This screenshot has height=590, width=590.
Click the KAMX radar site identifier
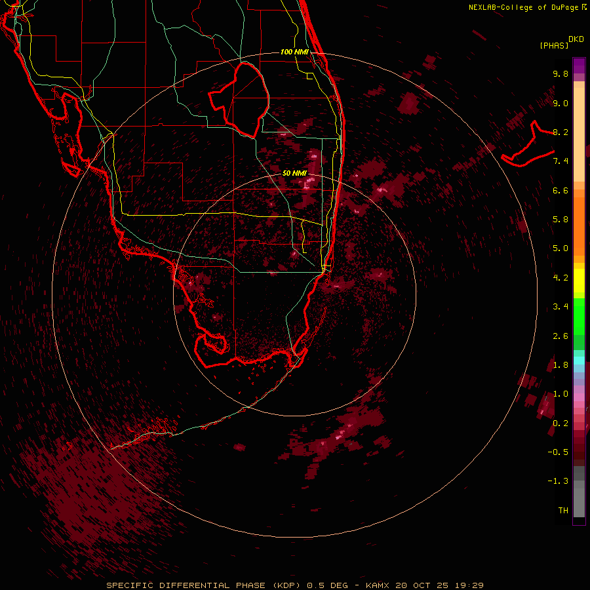pos(378,585)
